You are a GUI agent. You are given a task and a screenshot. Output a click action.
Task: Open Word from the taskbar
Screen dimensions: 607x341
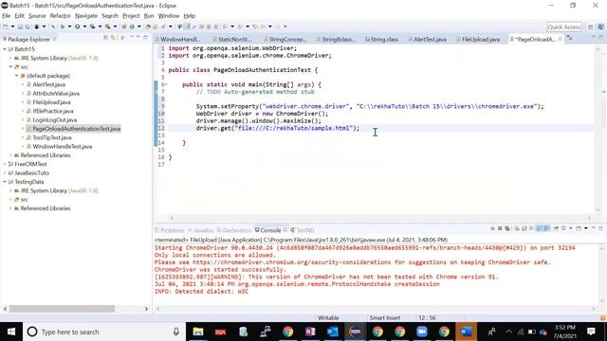(467, 332)
